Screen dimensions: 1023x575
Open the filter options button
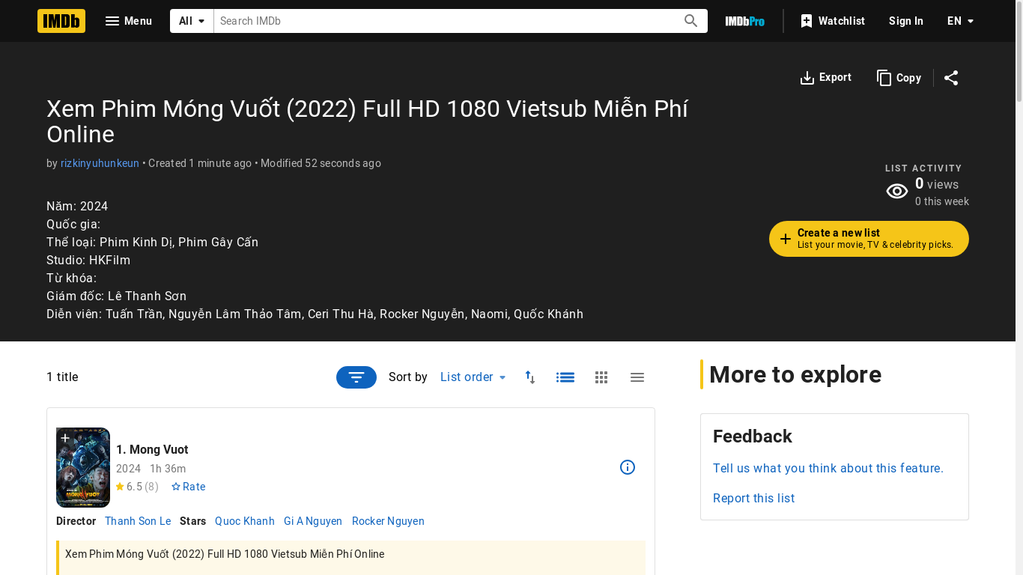point(356,377)
